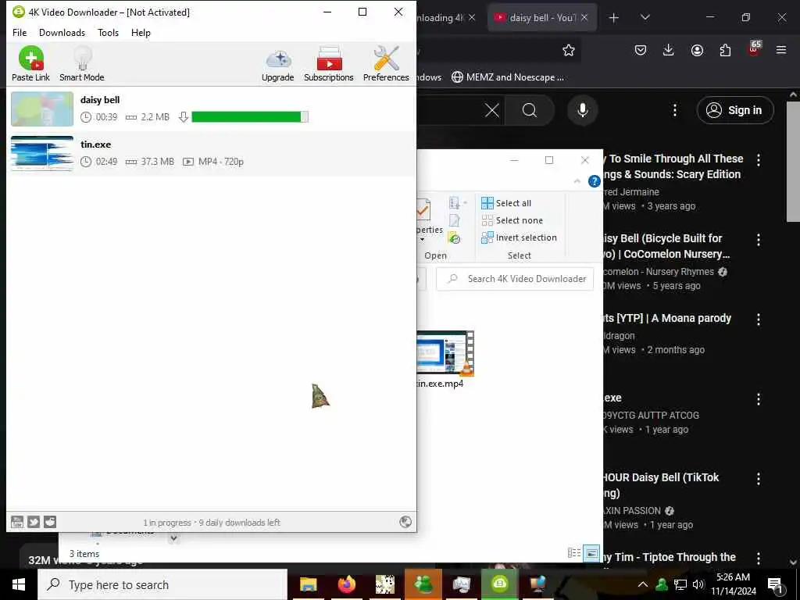The width and height of the screenshot is (800, 600).
Task: Select the daisy bell download thumbnail
Action: (42, 109)
